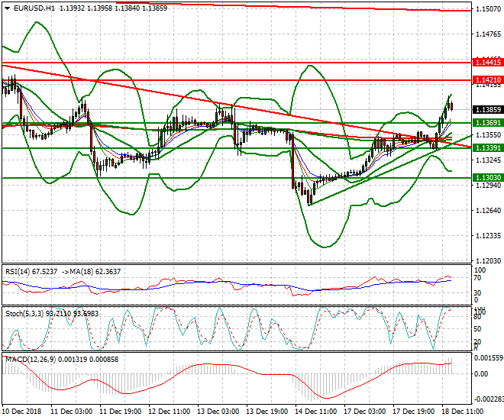Click the 1.14765 price scale value
504x420 pixels.
click(488, 34)
